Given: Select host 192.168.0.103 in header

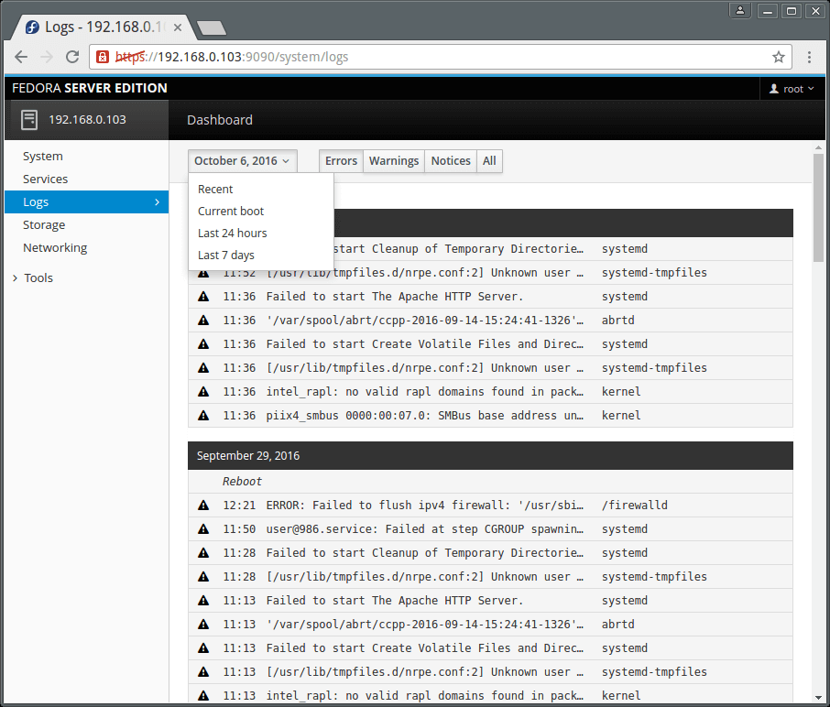Looking at the screenshot, I should click(87, 120).
